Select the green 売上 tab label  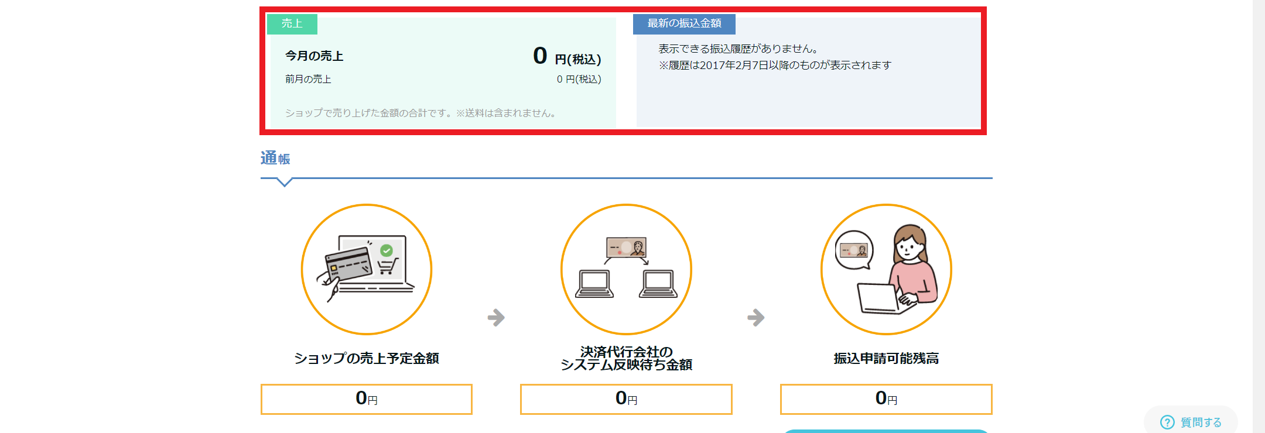(292, 23)
